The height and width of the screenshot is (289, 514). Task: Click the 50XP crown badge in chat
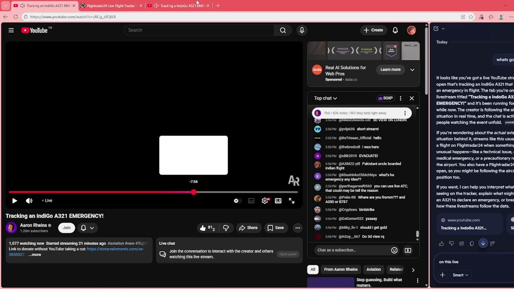385,98
